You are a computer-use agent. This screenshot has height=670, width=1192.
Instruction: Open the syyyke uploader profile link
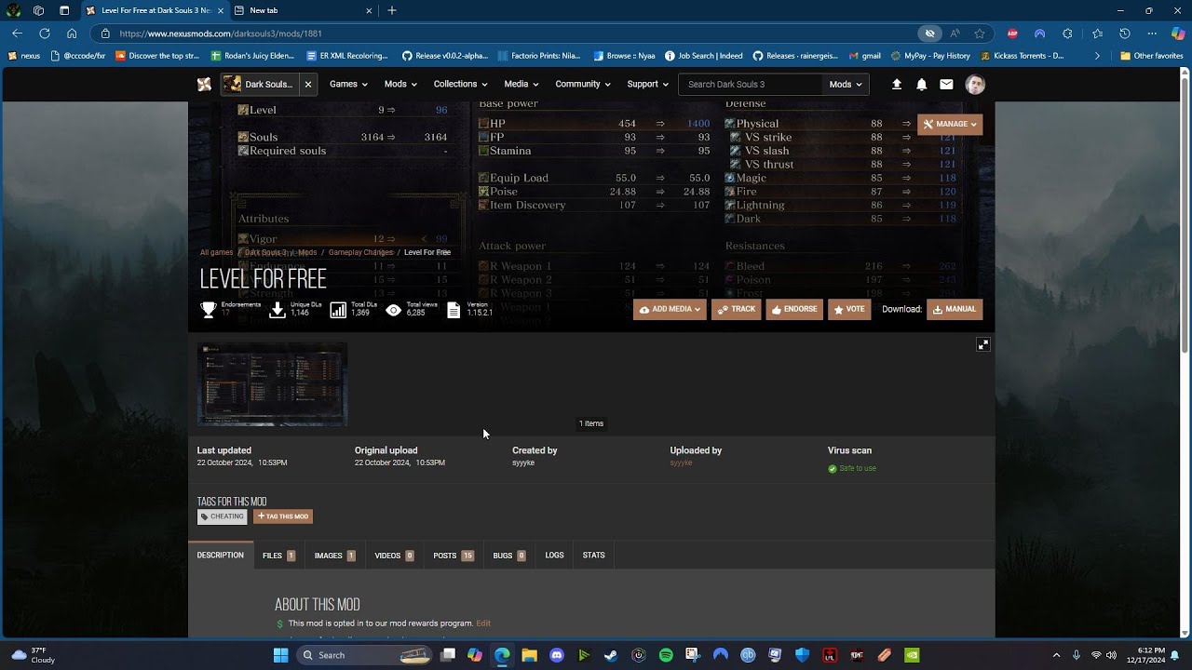pyautogui.click(x=681, y=462)
